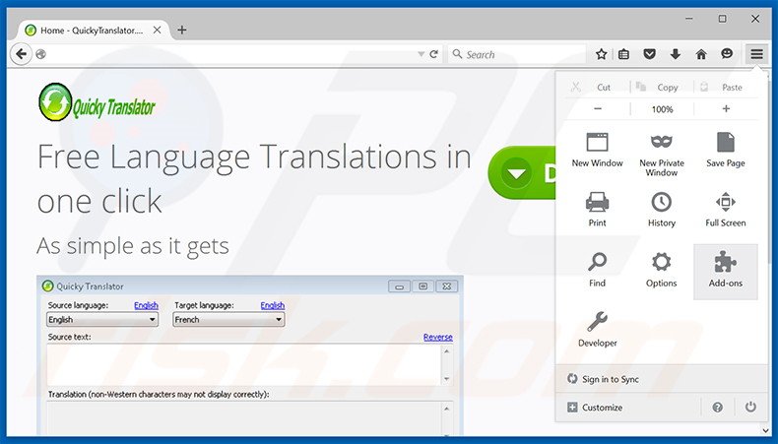Open the Pocket icon
The width and height of the screenshot is (778, 444).
[x=650, y=54]
